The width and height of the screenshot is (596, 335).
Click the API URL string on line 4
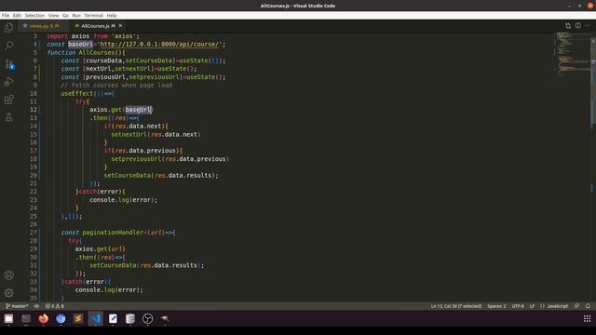pos(160,44)
